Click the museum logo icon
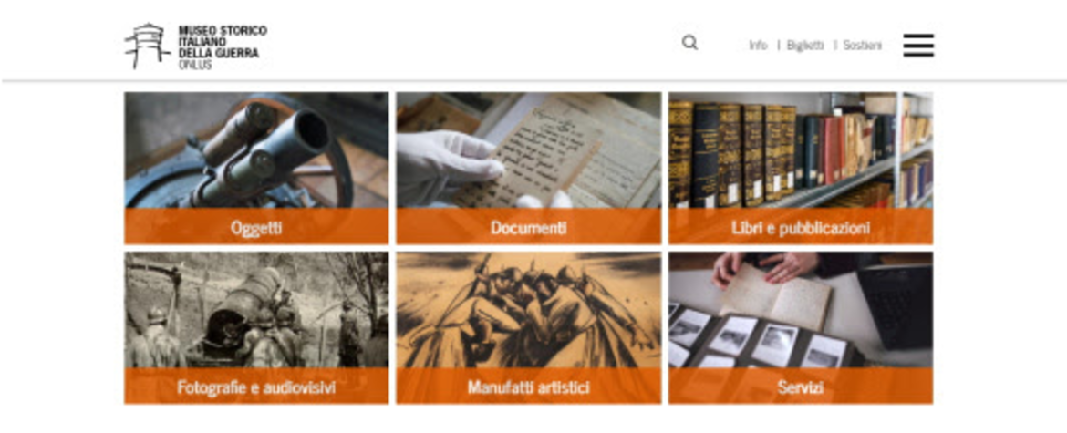Image resolution: width=1067 pixels, height=433 pixels. pyautogui.click(x=147, y=46)
